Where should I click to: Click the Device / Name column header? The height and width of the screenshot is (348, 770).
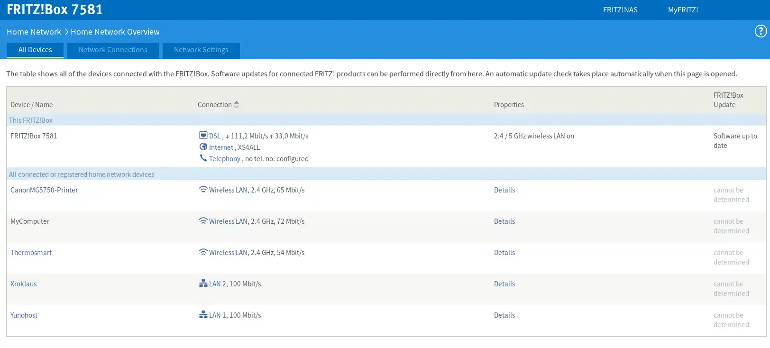(31, 105)
